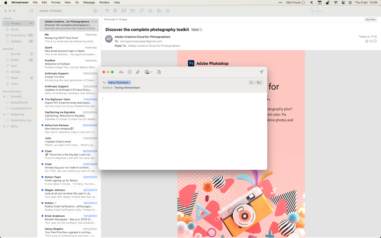Open the Sent folder

[x=19, y=66]
